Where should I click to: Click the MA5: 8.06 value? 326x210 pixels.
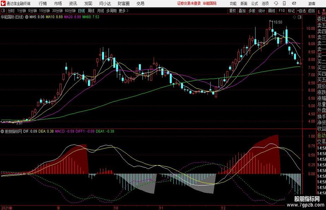point(37,17)
